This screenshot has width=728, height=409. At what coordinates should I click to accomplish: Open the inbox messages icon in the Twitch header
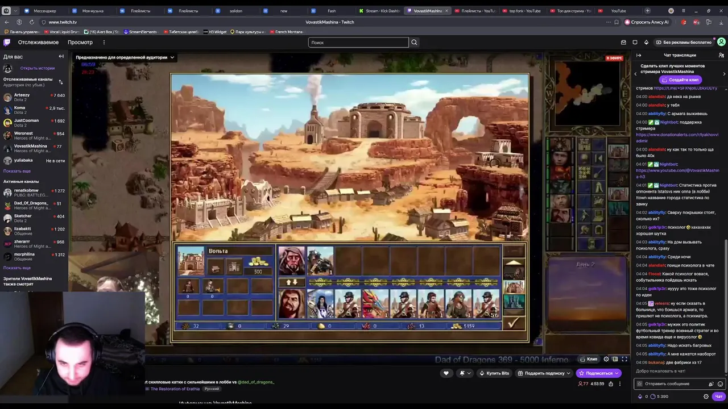(623, 42)
